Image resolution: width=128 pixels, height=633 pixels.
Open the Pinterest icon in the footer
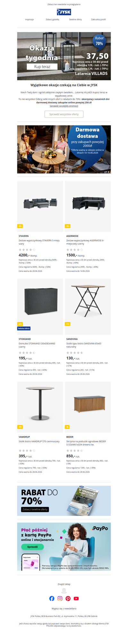[68, 598]
